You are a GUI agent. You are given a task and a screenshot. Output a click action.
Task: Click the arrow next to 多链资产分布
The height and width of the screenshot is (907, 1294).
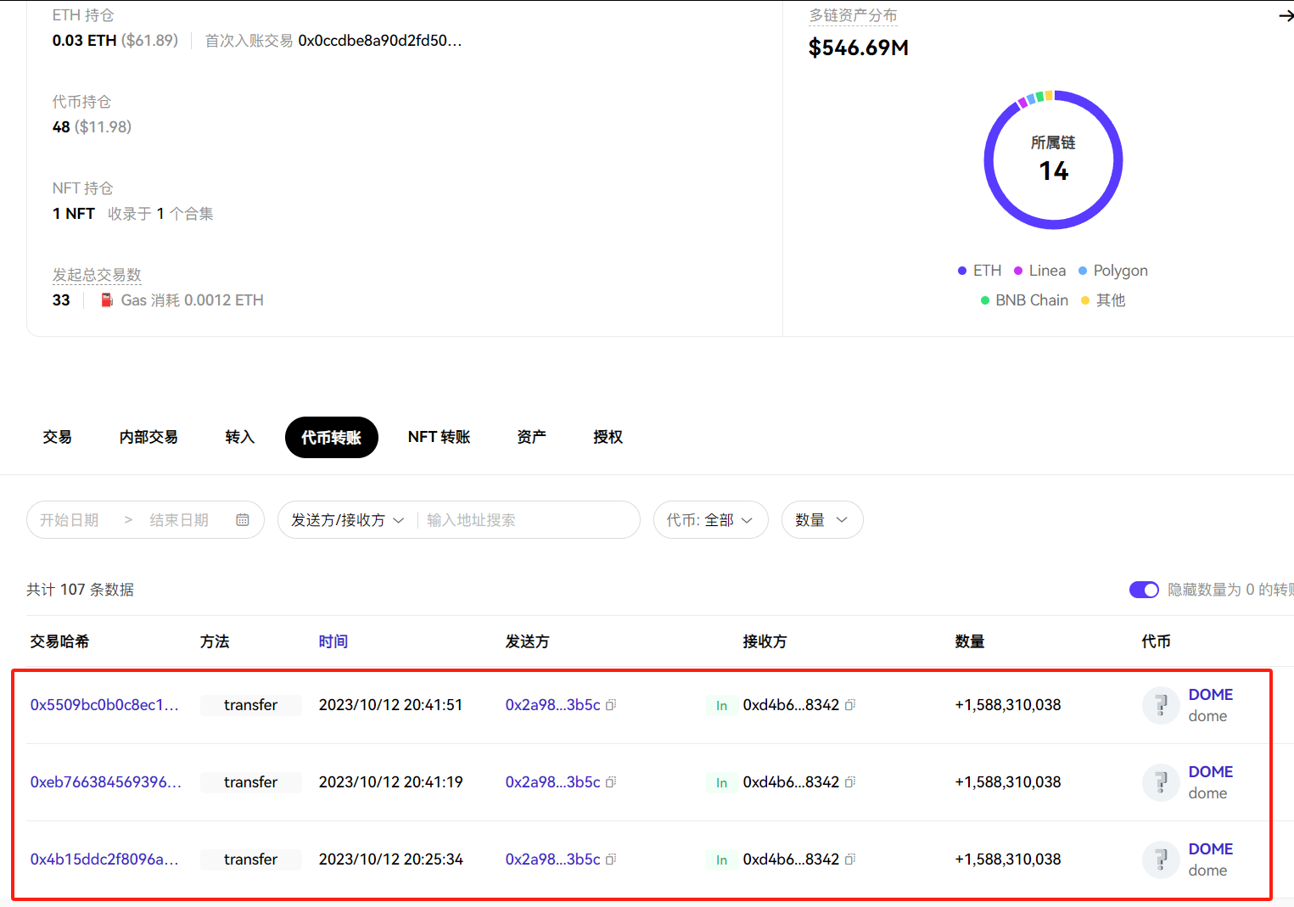point(1286,14)
